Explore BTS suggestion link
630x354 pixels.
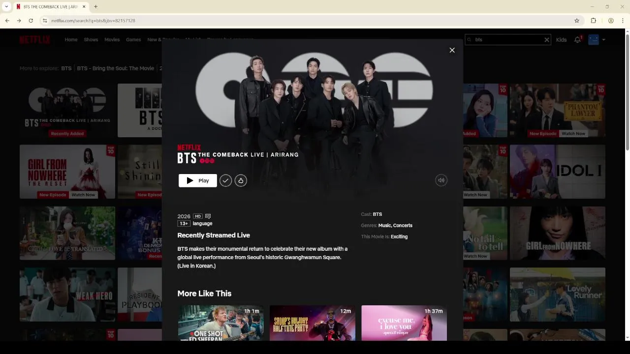pyautogui.click(x=66, y=68)
